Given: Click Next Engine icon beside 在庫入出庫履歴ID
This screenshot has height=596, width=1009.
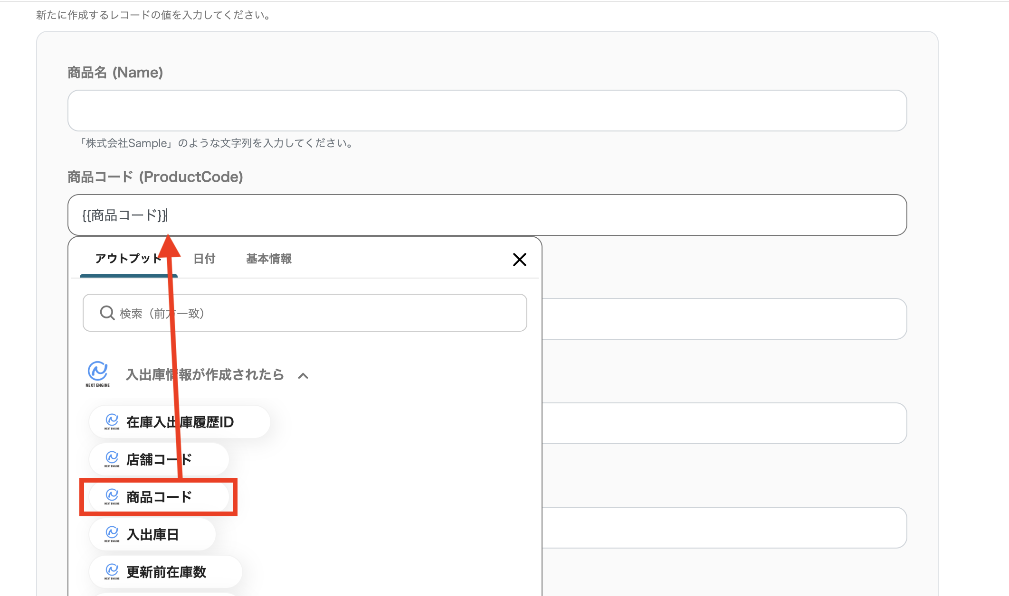Looking at the screenshot, I should pyautogui.click(x=112, y=421).
